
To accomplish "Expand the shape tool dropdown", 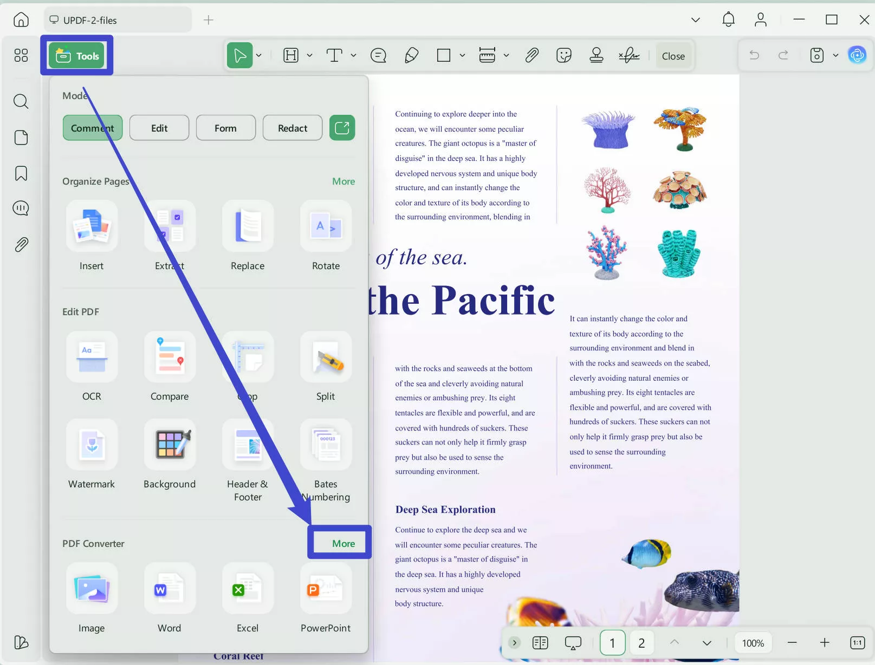I will (462, 55).
